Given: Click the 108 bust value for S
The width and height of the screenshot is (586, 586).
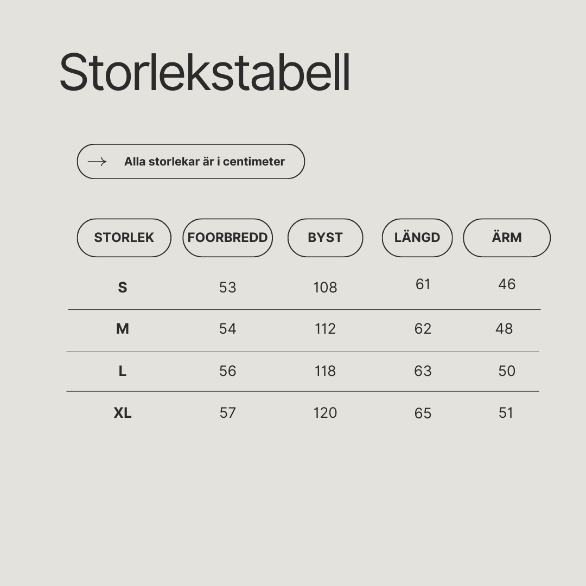Looking at the screenshot, I should pos(325,288).
